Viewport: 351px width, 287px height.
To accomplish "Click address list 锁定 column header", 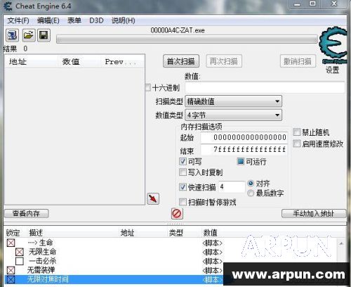I will (x=13, y=233).
